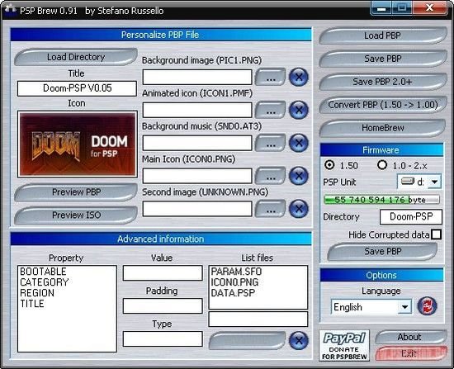
Task: Click the Load PBP button
Action: click(383, 35)
